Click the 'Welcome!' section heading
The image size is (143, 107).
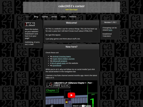click(71, 23)
